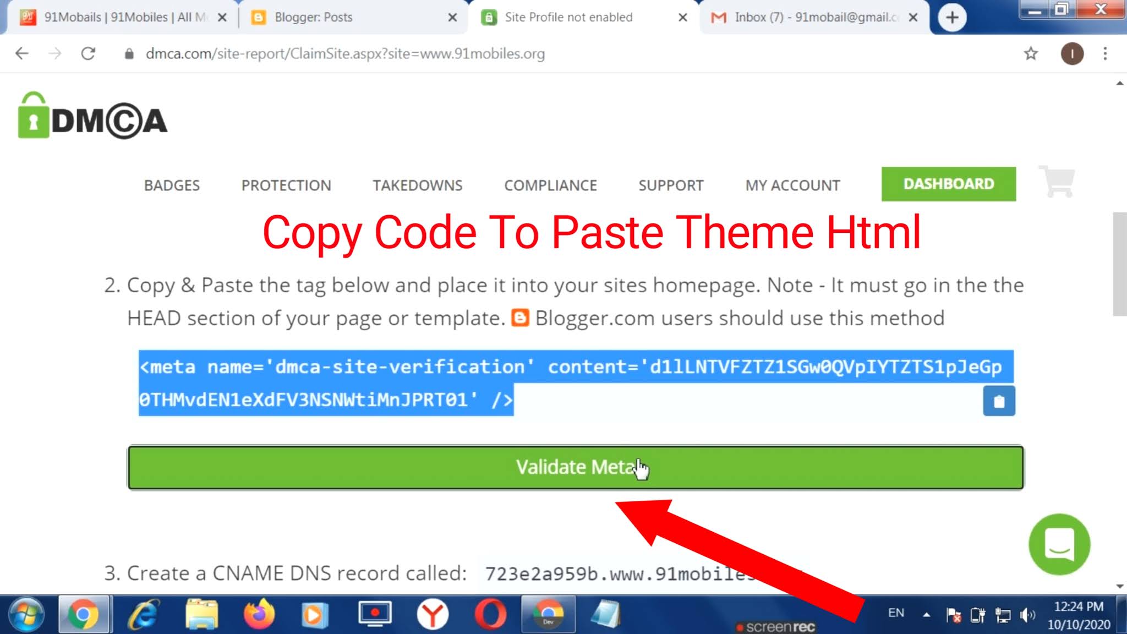Open the Chrome profile avatar
This screenshot has height=634, width=1127.
1072,53
